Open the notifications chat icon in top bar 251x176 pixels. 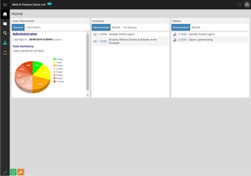coord(239,4)
